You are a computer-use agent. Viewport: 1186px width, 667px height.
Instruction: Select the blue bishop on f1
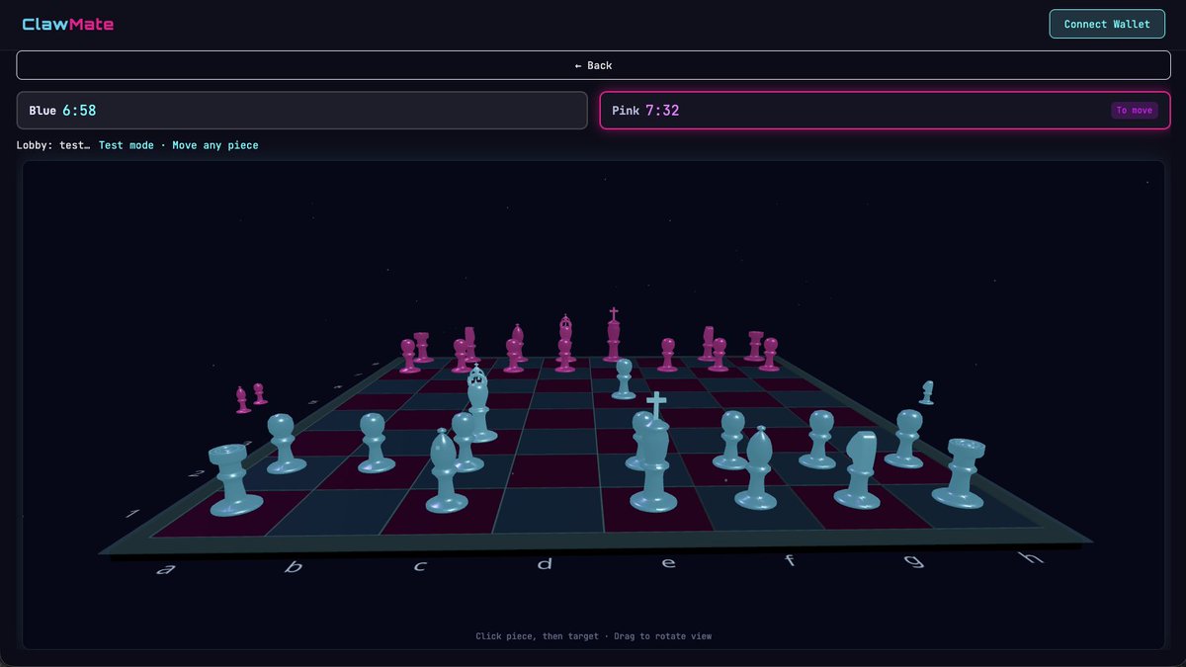click(757, 468)
